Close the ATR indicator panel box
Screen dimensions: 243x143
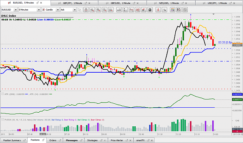(x=2, y=94)
